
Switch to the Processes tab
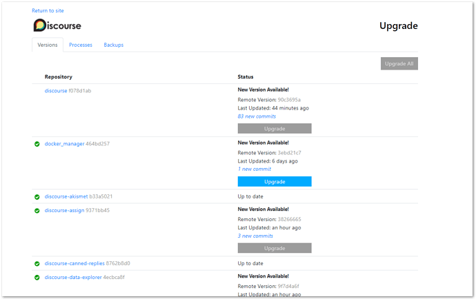pyautogui.click(x=81, y=45)
